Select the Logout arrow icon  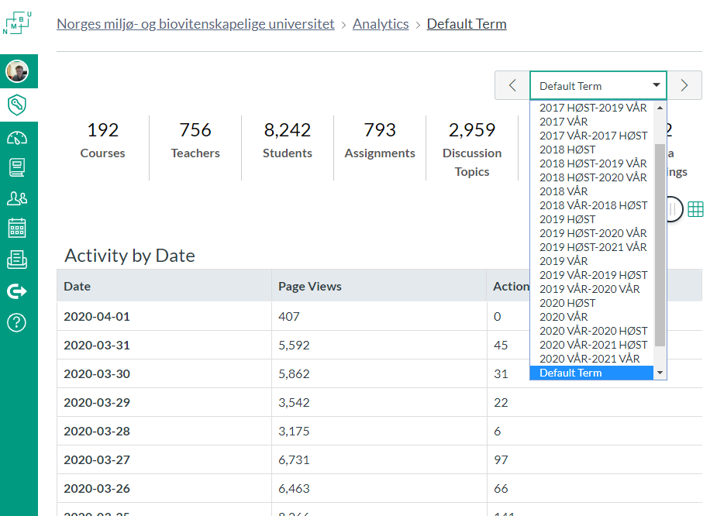16,291
